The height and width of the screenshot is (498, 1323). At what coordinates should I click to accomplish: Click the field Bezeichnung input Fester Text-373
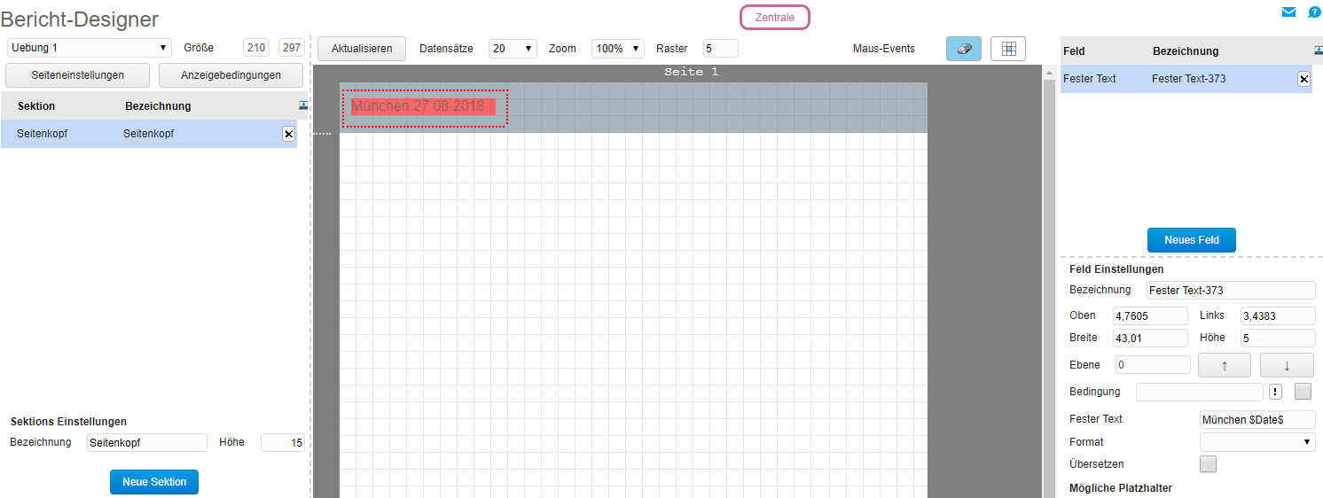point(1231,291)
